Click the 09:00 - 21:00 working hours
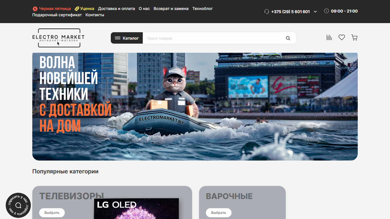This screenshot has height=219, width=390. 344,11
